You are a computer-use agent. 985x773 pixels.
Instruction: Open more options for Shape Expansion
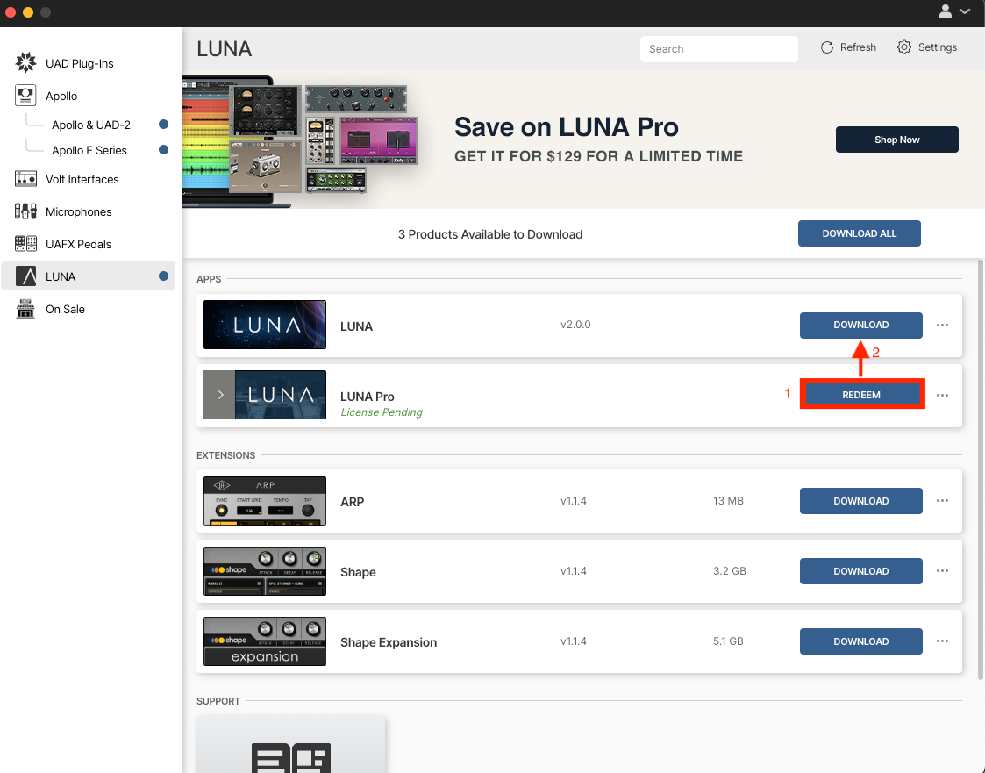tap(942, 641)
